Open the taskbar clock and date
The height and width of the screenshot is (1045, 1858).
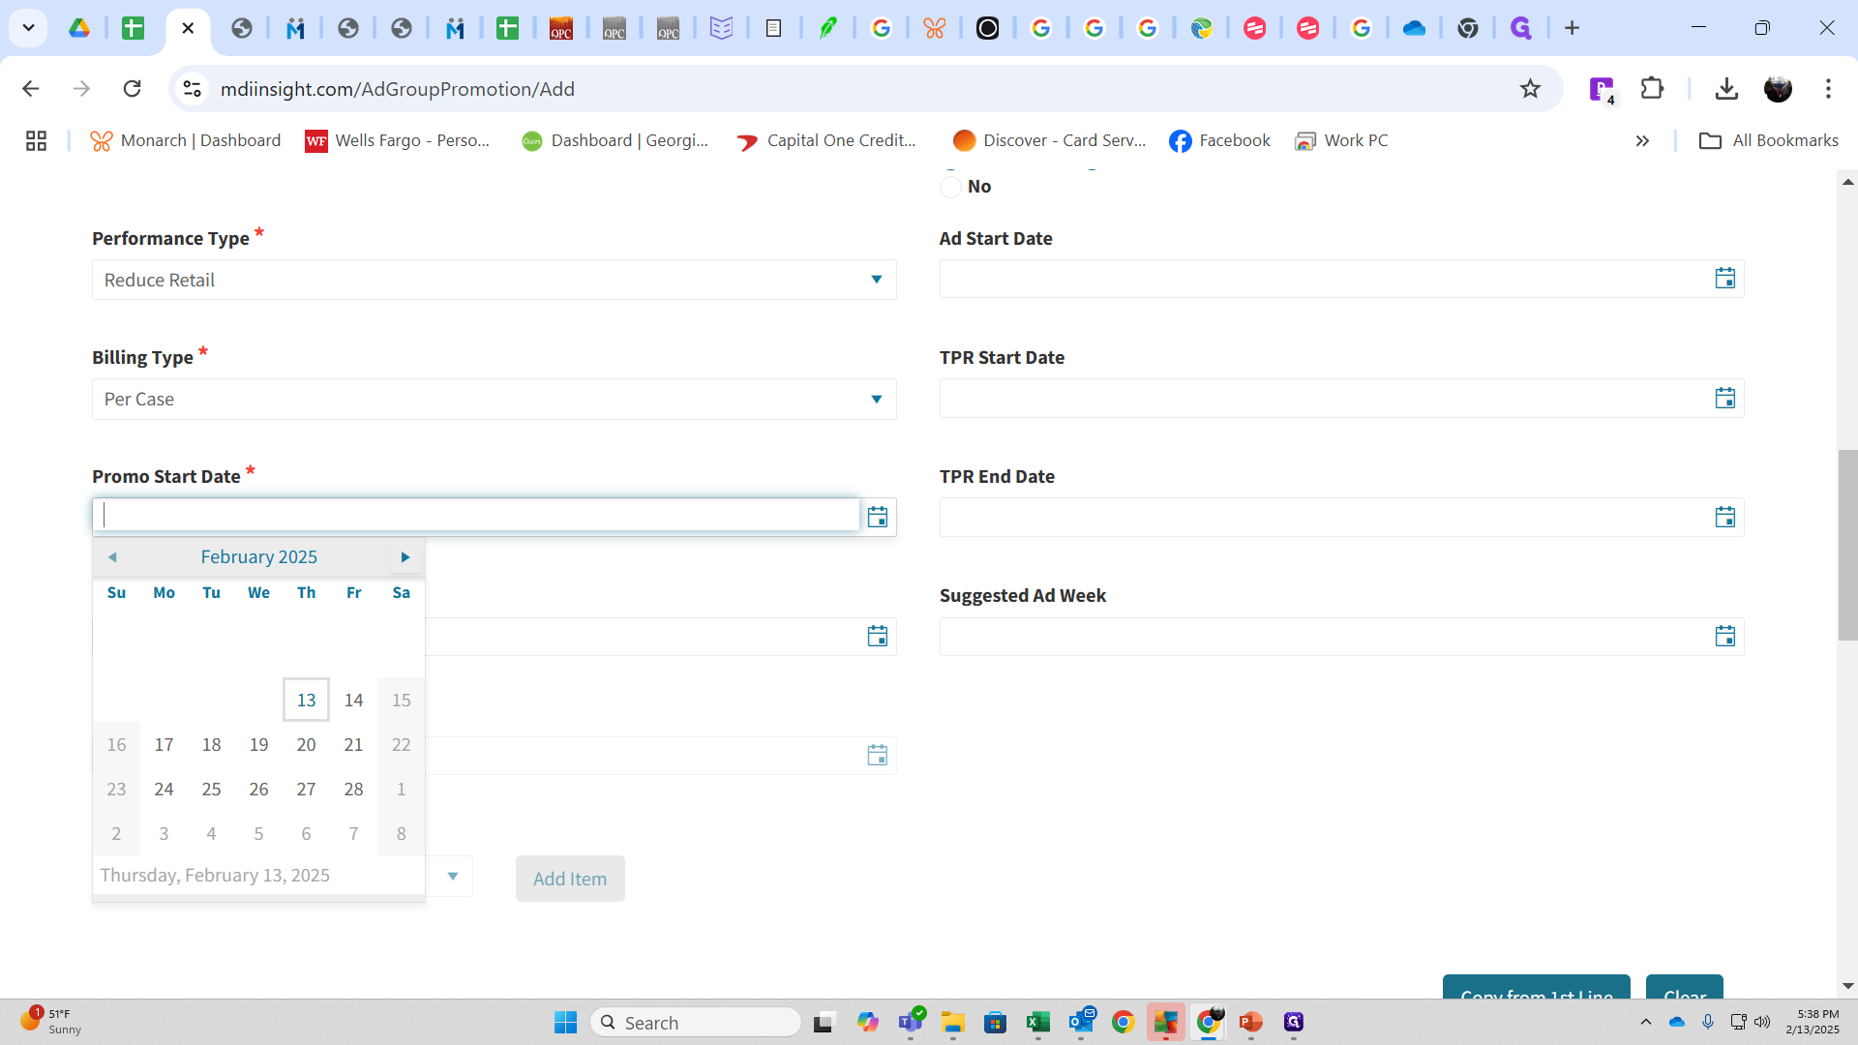pos(1813,1022)
